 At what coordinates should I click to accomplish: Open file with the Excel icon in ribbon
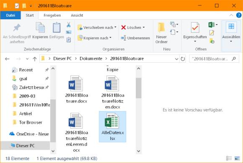pos(212,25)
